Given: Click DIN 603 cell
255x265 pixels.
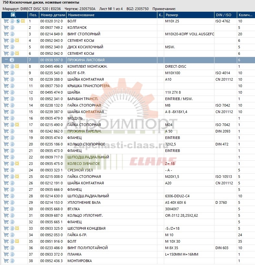Looking at the screenshot, I should coord(222,248).
